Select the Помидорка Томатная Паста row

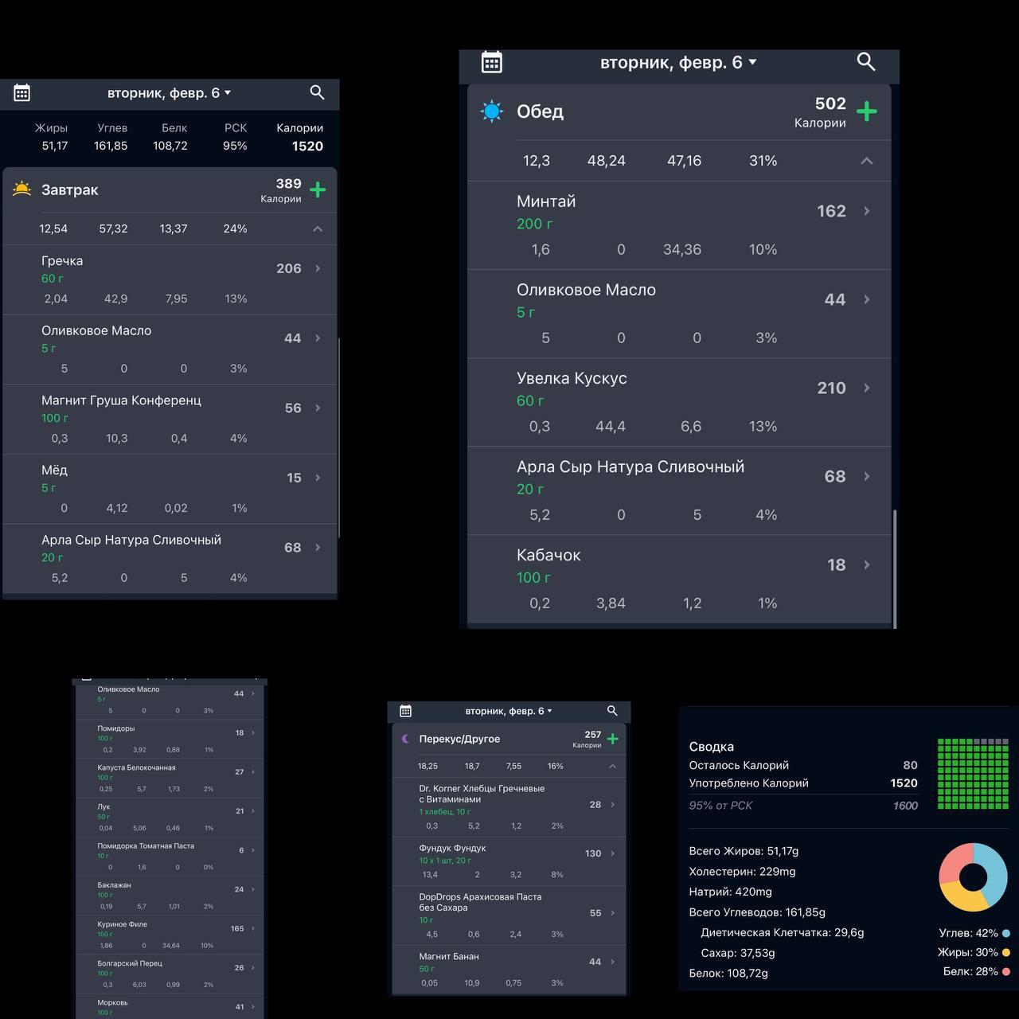(170, 856)
